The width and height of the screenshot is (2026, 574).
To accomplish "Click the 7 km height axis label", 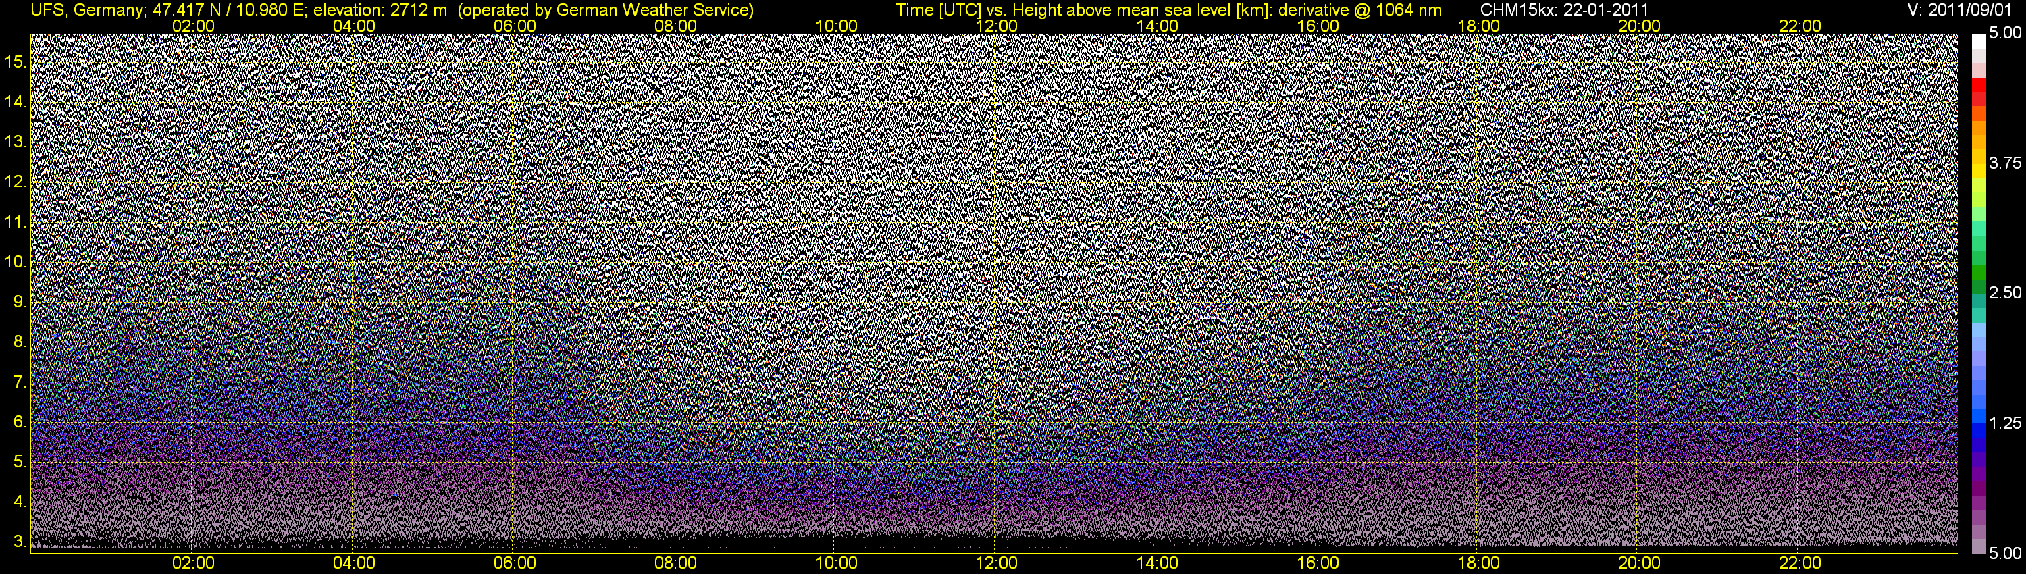I will [x=20, y=382].
